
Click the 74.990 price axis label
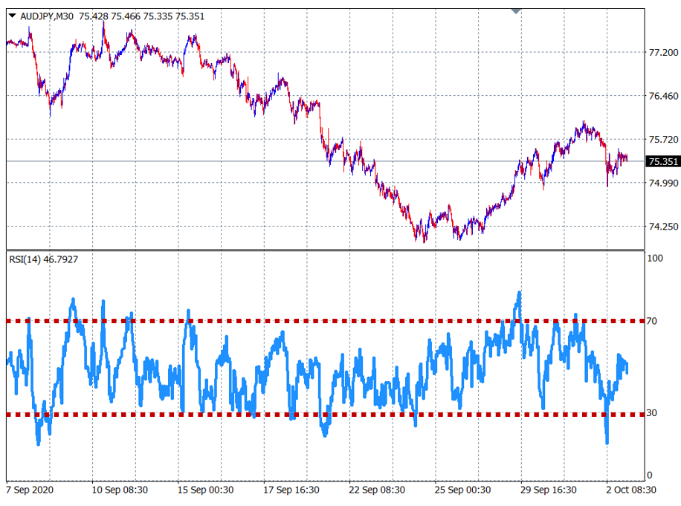663,184
